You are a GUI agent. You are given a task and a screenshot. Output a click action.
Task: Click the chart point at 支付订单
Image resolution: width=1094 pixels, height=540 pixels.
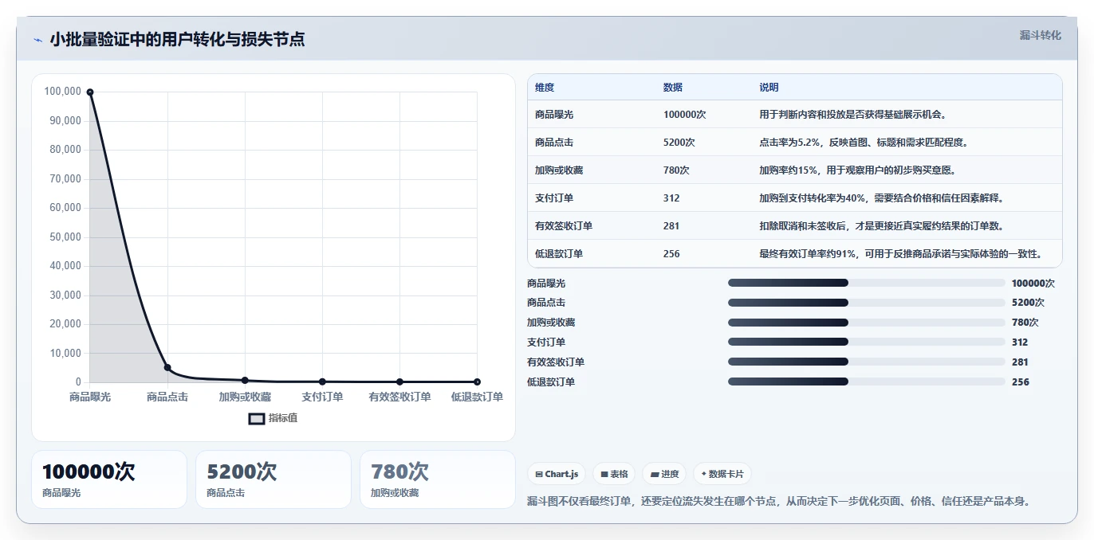pos(322,382)
